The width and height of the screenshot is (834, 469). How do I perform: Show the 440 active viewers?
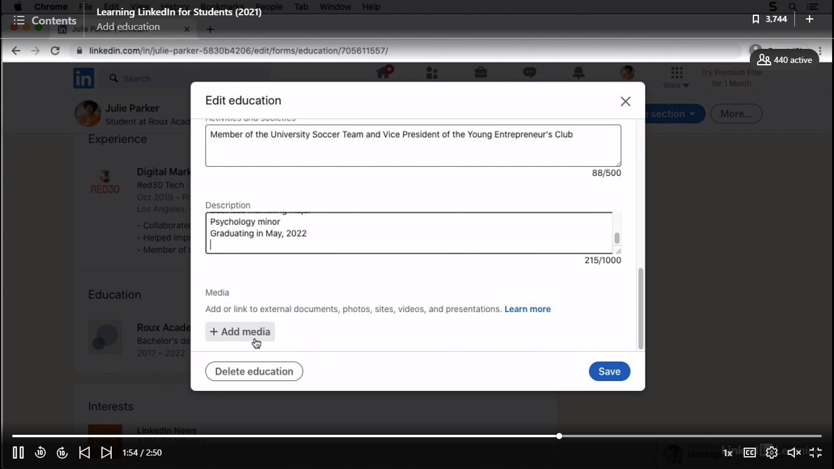click(x=785, y=60)
